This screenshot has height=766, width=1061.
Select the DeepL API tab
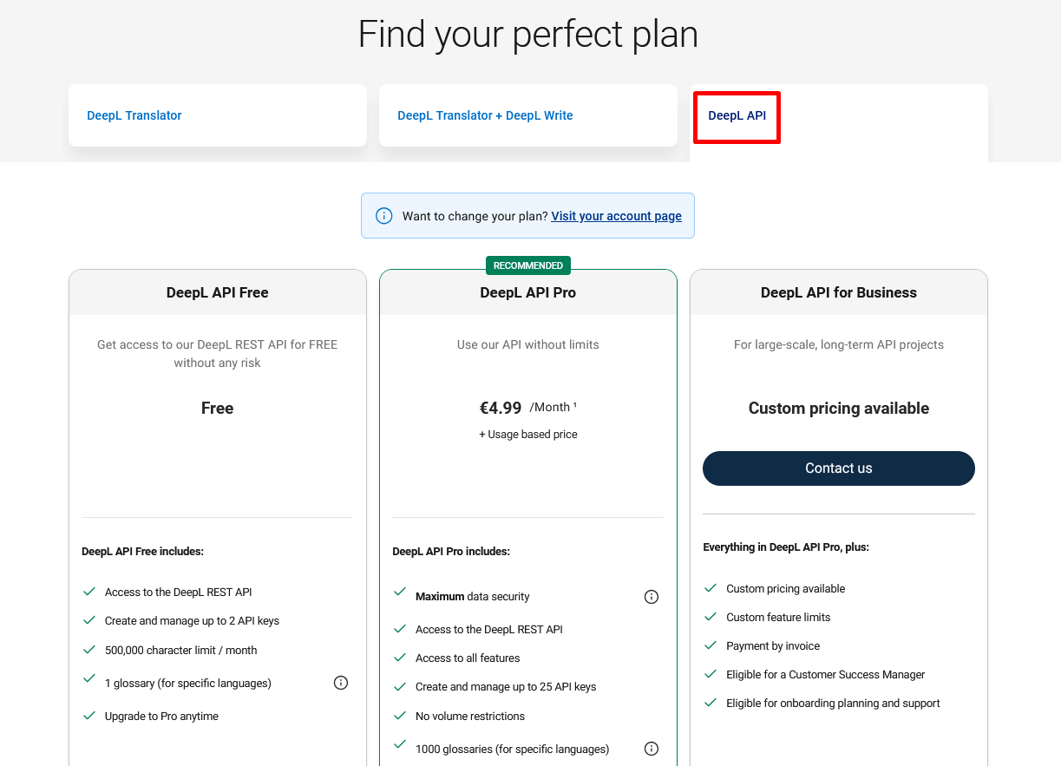click(x=737, y=115)
